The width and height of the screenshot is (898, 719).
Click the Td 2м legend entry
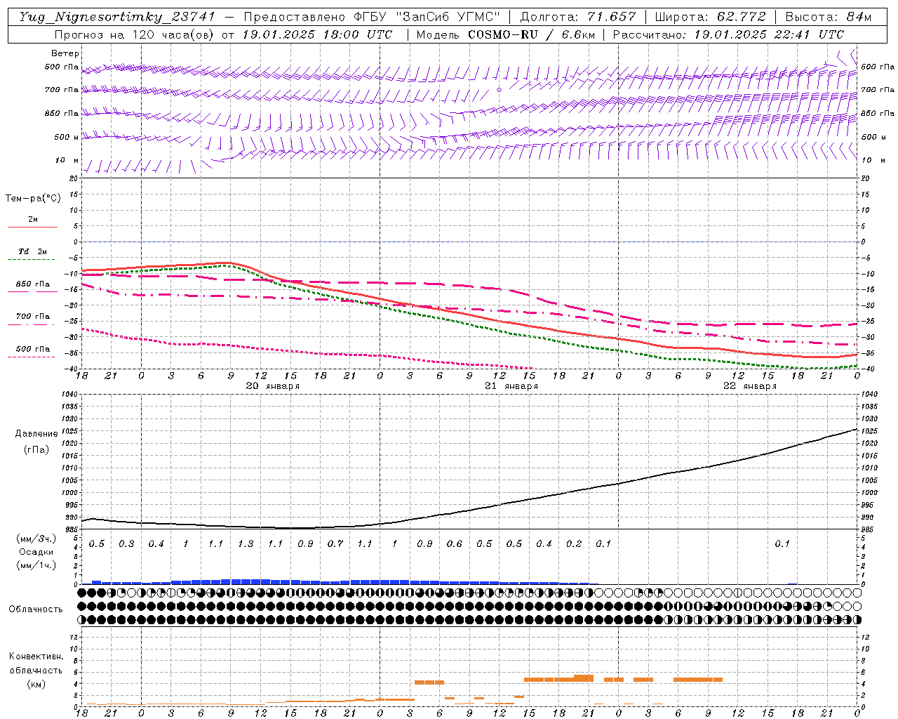coord(33,251)
